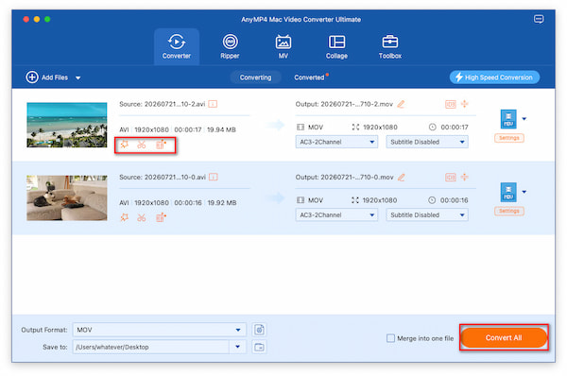Show source info for 20260721...10-2.avi
Screen dimensions: 567x376
(x=213, y=104)
